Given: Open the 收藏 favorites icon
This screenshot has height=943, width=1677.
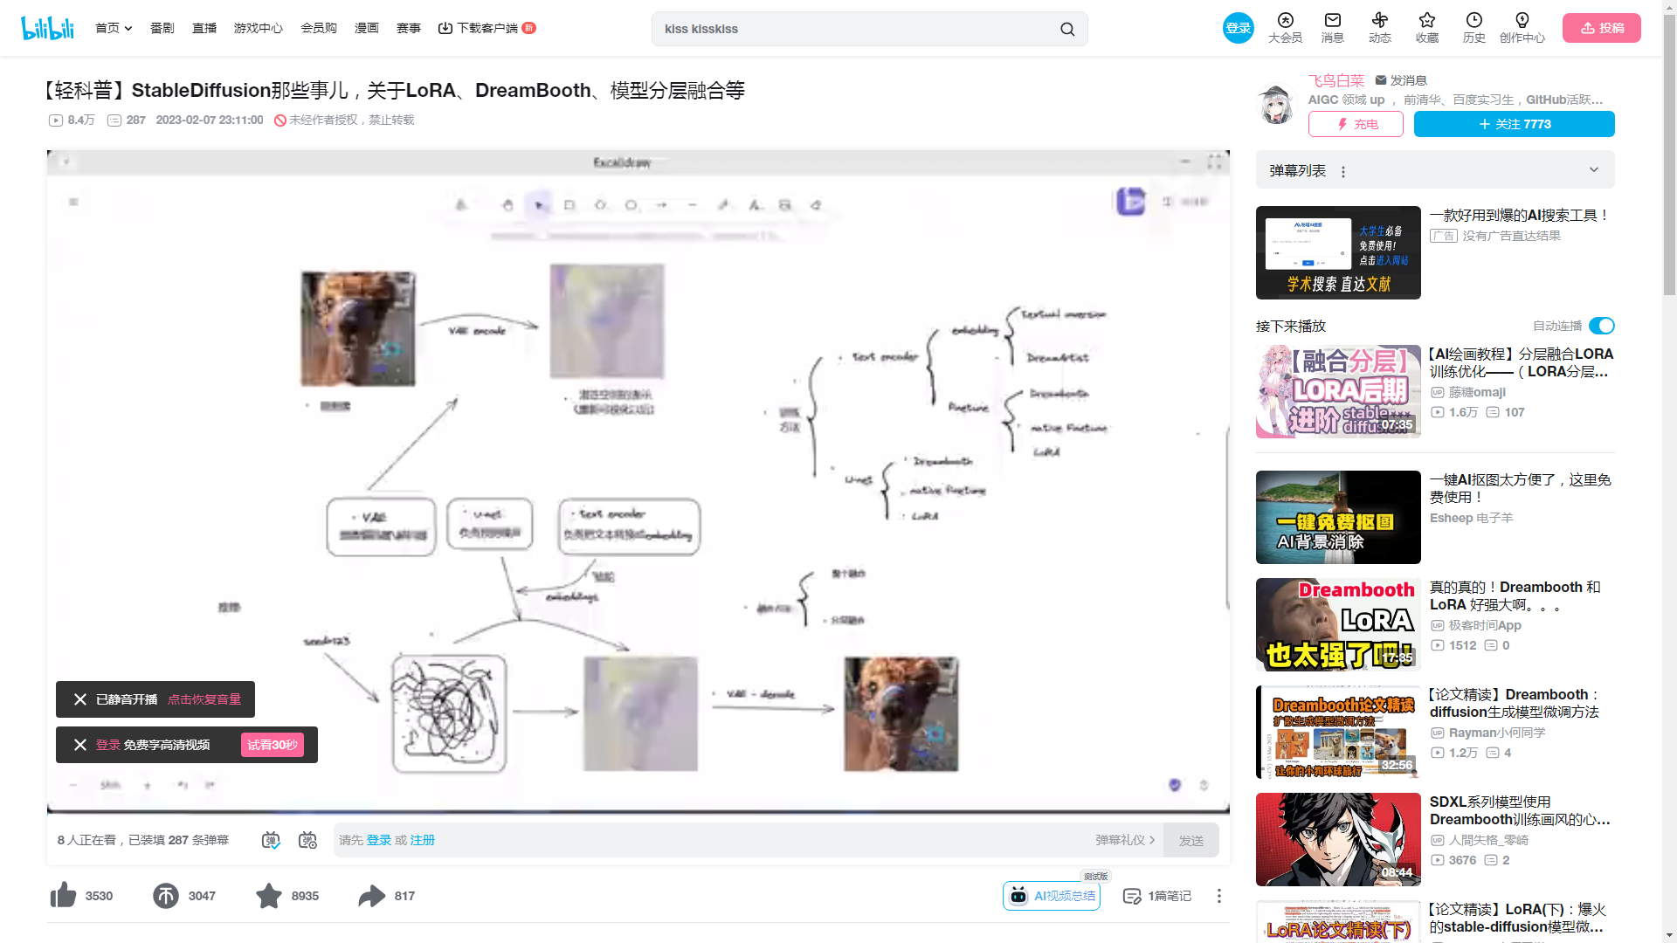Looking at the screenshot, I should (x=1427, y=28).
